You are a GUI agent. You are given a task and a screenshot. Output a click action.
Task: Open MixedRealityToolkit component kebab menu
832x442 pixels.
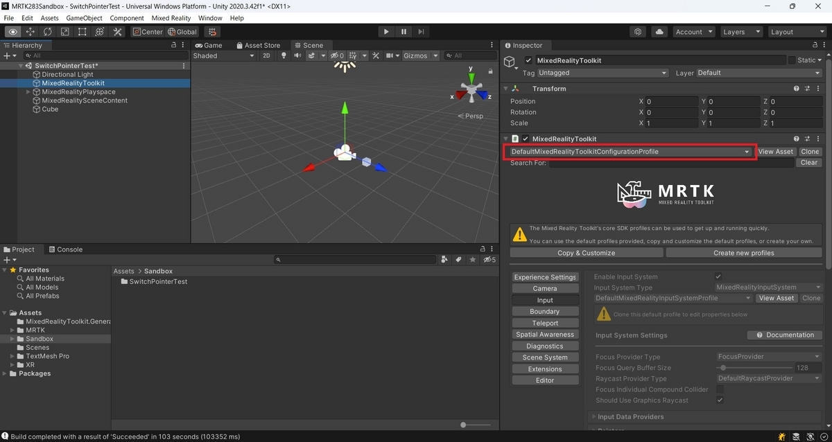[x=819, y=139]
